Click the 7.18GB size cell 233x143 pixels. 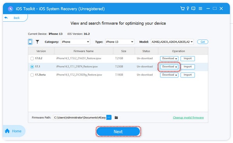(119, 75)
